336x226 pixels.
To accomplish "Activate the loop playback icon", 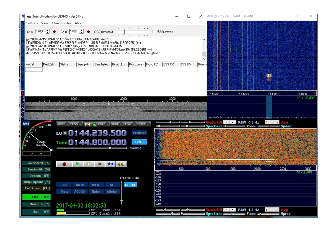I will [x=122, y=164].
